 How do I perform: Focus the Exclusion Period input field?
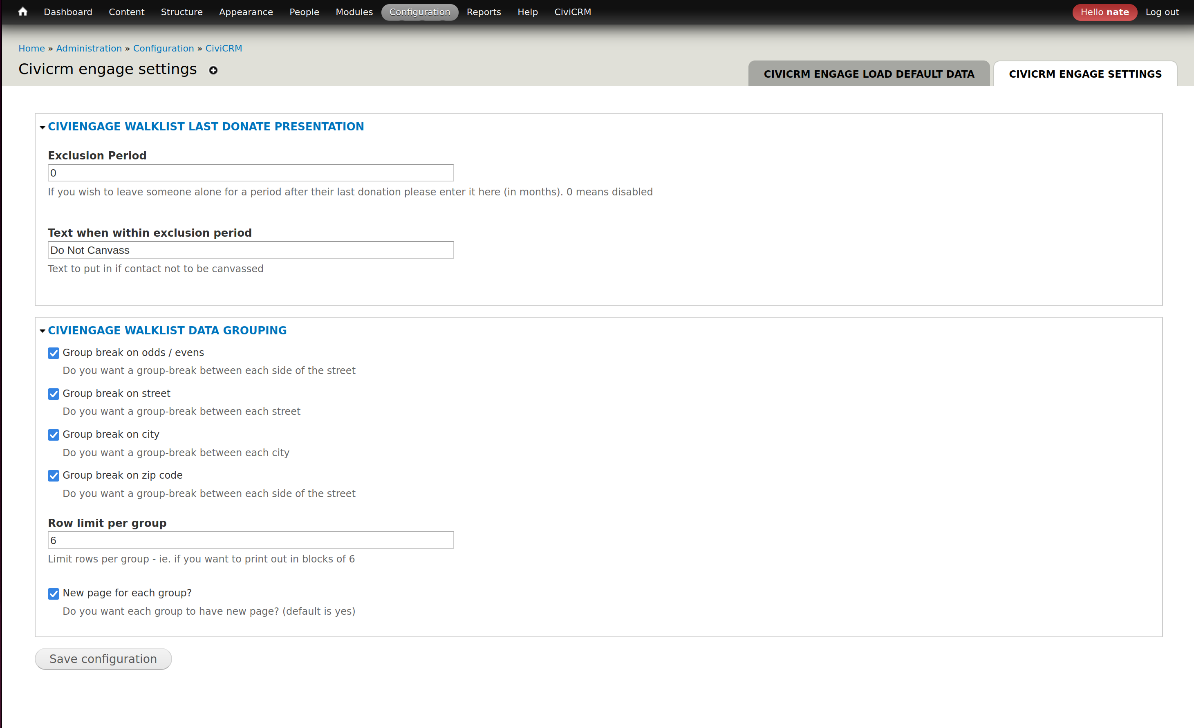pyautogui.click(x=251, y=173)
